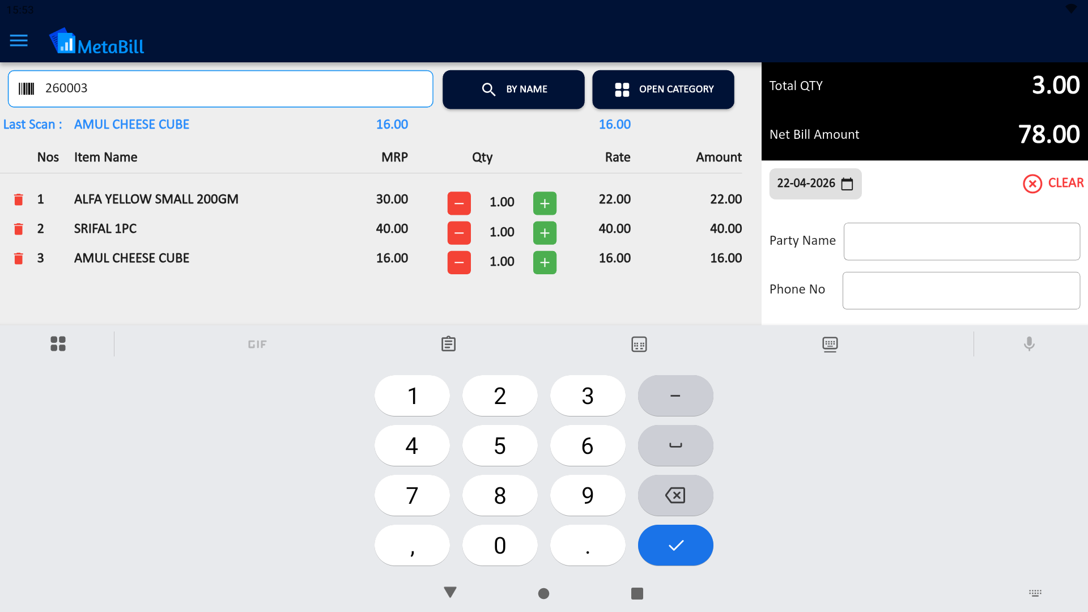Image resolution: width=1088 pixels, height=612 pixels.
Task: Remove AMUL CHEESE CUBE with trash icon
Action: [x=18, y=258]
